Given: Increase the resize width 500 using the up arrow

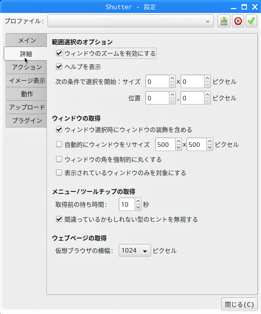Looking at the screenshot, I should [x=179, y=142].
